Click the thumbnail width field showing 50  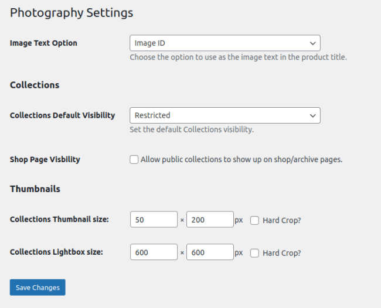click(154, 220)
